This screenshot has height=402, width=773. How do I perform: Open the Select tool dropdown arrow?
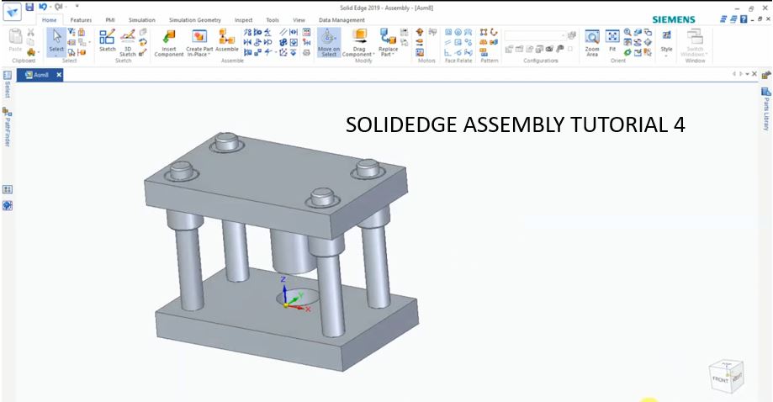point(56,55)
